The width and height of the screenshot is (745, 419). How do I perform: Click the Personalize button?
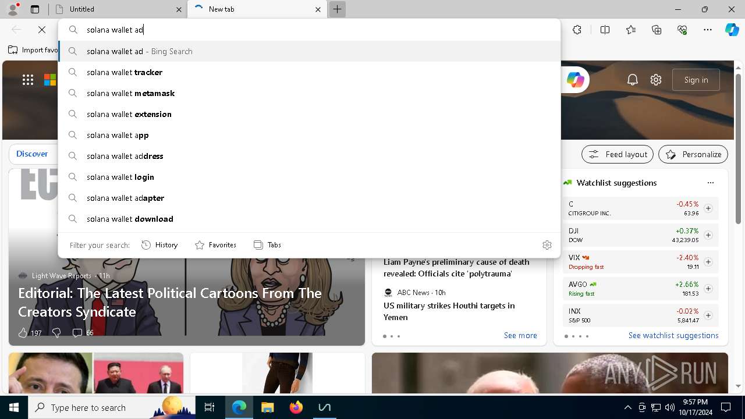tap(693, 154)
